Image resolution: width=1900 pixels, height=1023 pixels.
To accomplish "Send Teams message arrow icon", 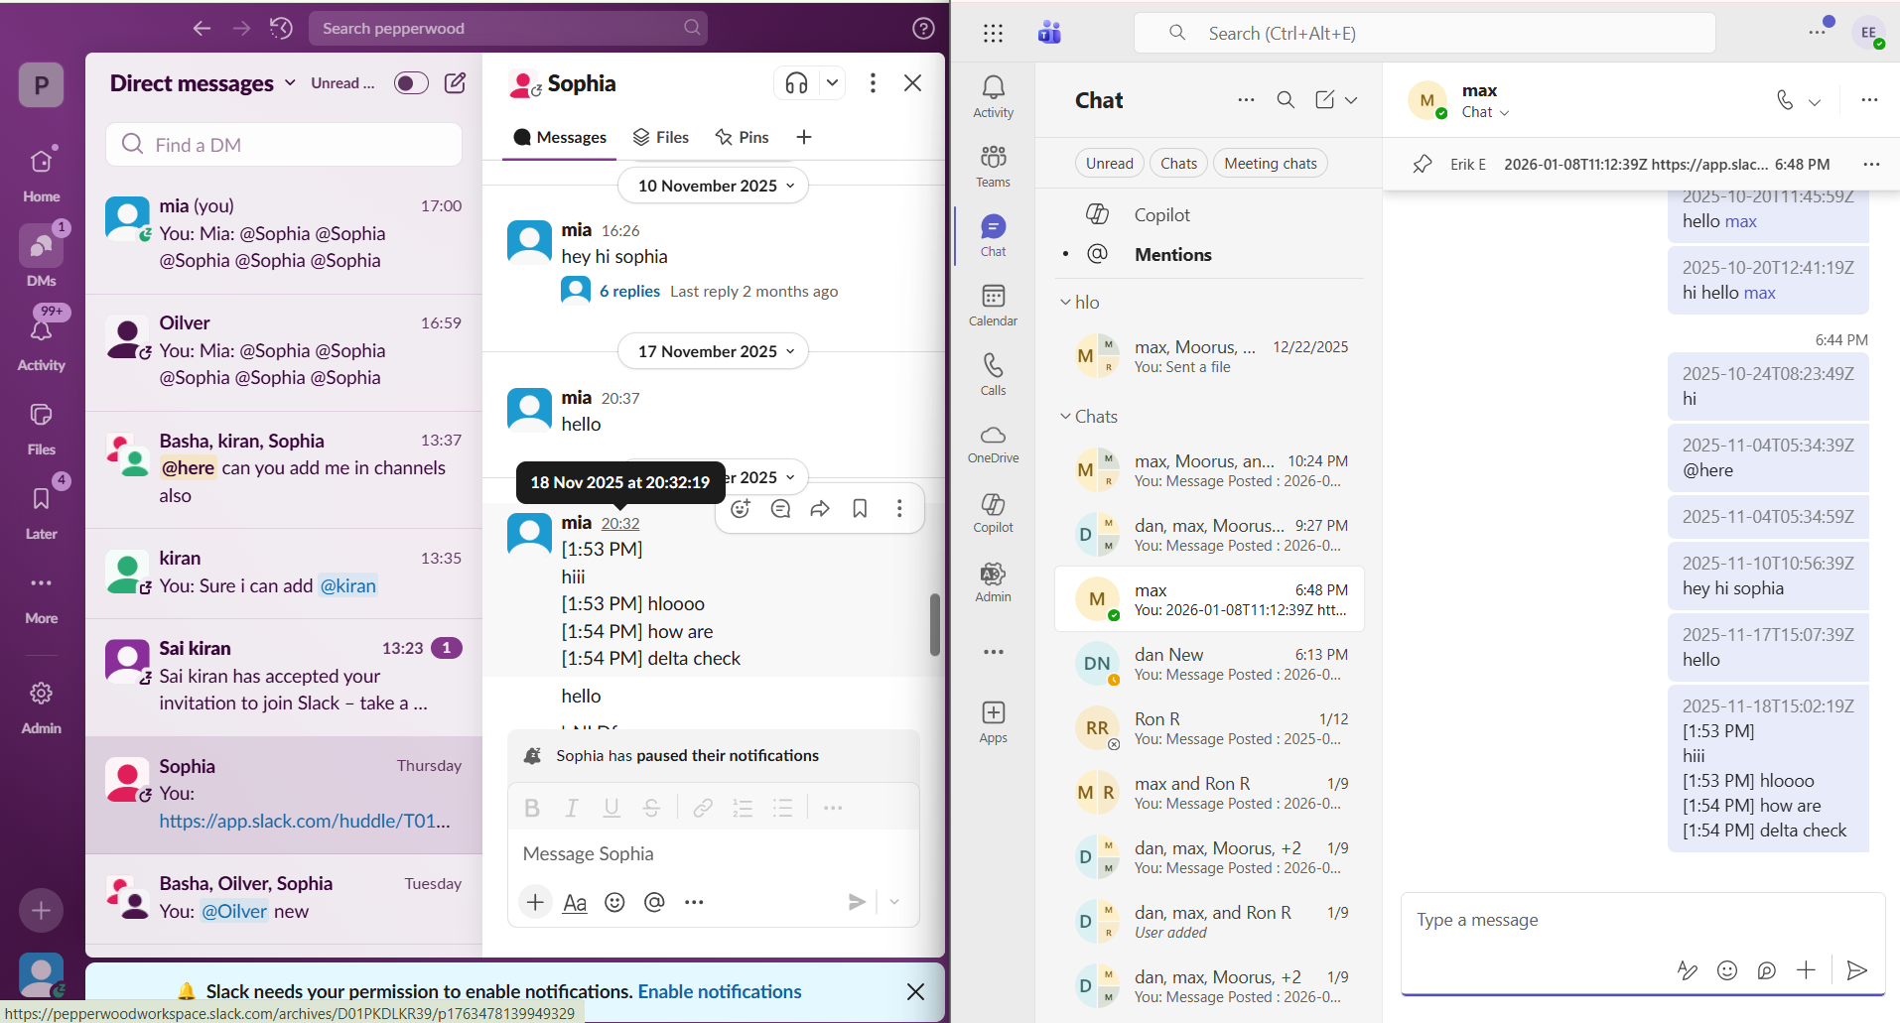I will 1856,970.
